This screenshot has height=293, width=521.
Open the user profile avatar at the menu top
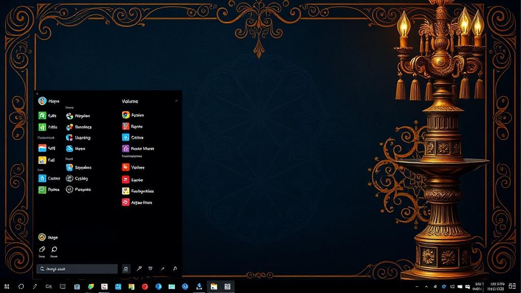[x=42, y=101]
